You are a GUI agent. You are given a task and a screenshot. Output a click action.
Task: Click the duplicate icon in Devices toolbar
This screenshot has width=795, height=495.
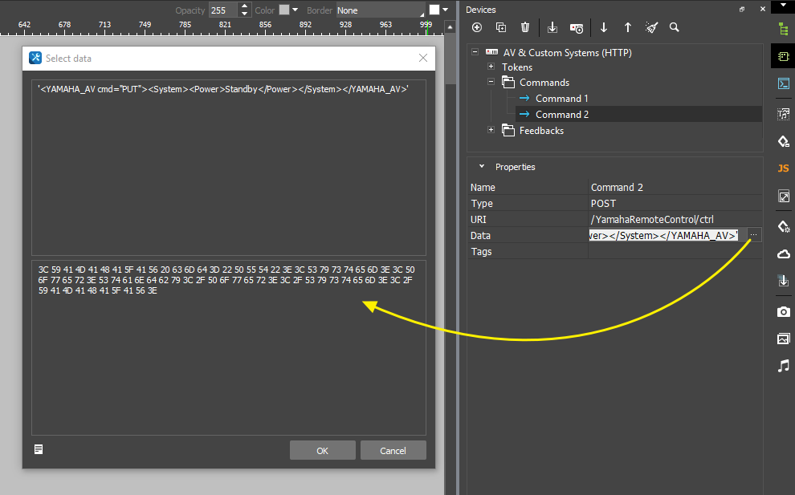tap(501, 27)
